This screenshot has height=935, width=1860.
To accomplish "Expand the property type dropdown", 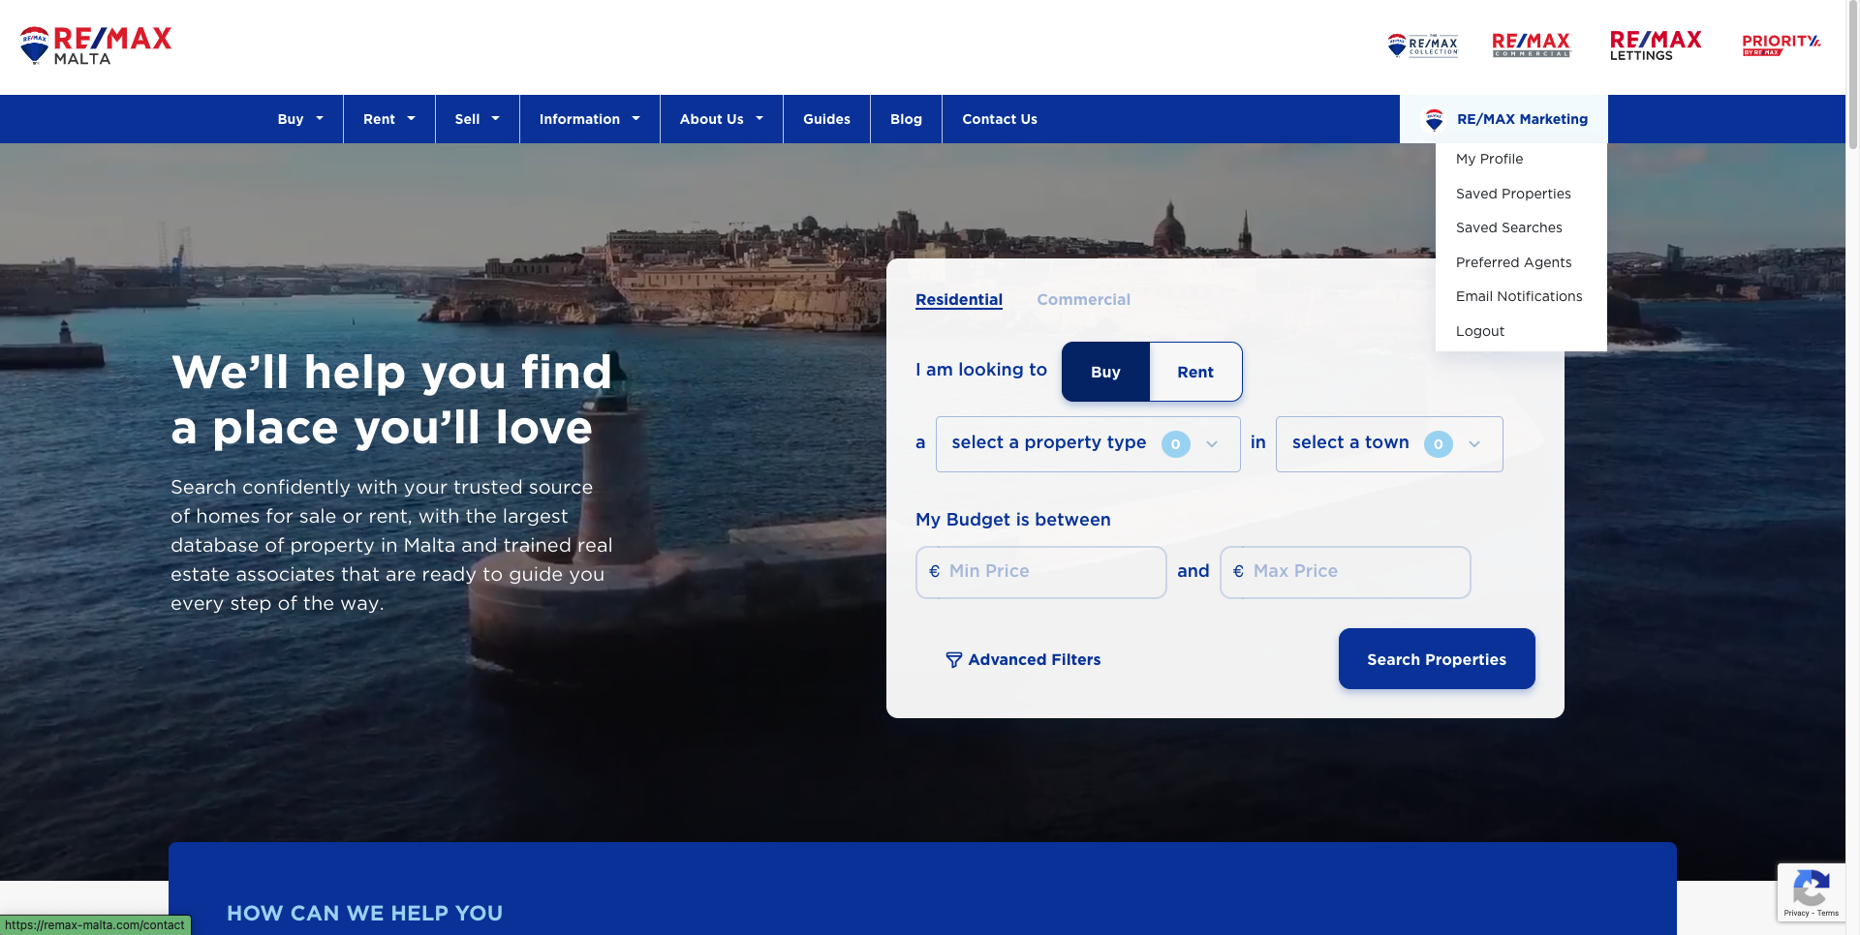I will pyautogui.click(x=1087, y=444).
